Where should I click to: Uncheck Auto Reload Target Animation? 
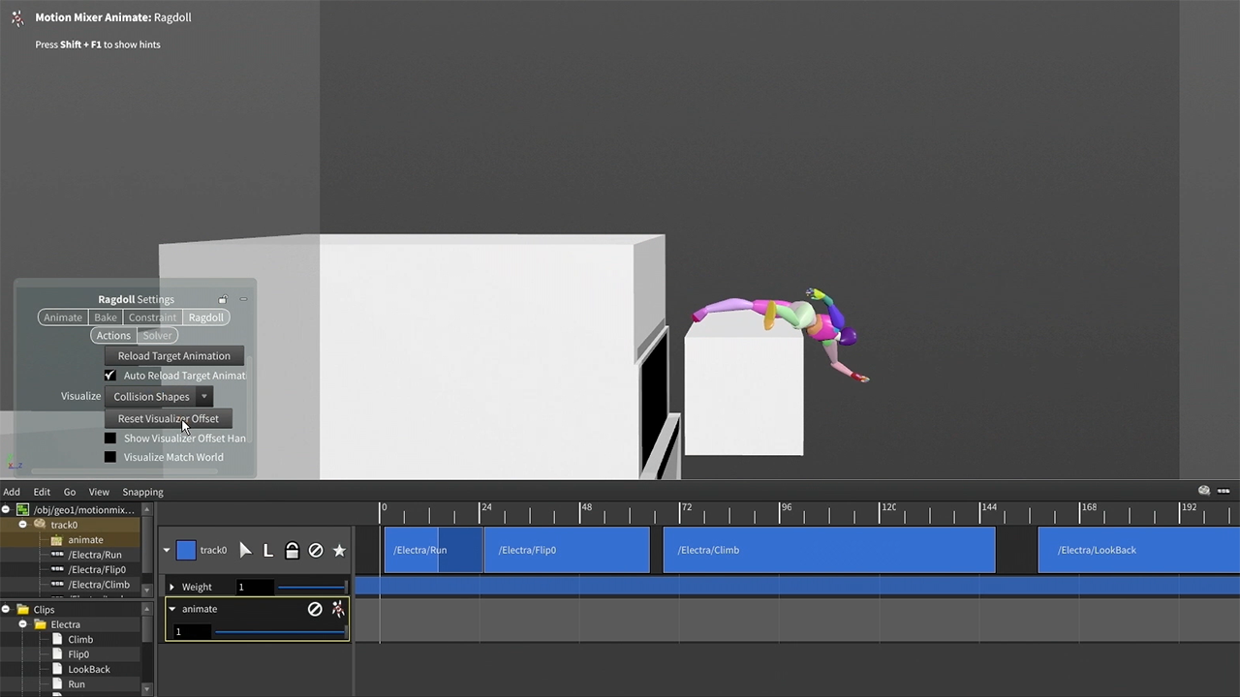(x=110, y=376)
